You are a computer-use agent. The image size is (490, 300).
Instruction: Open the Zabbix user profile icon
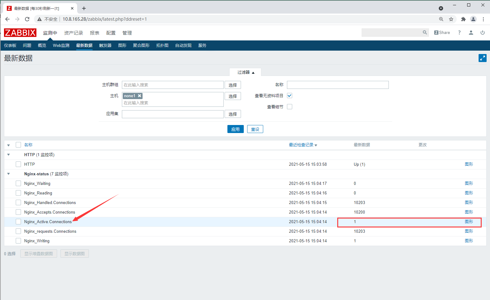[471, 32]
